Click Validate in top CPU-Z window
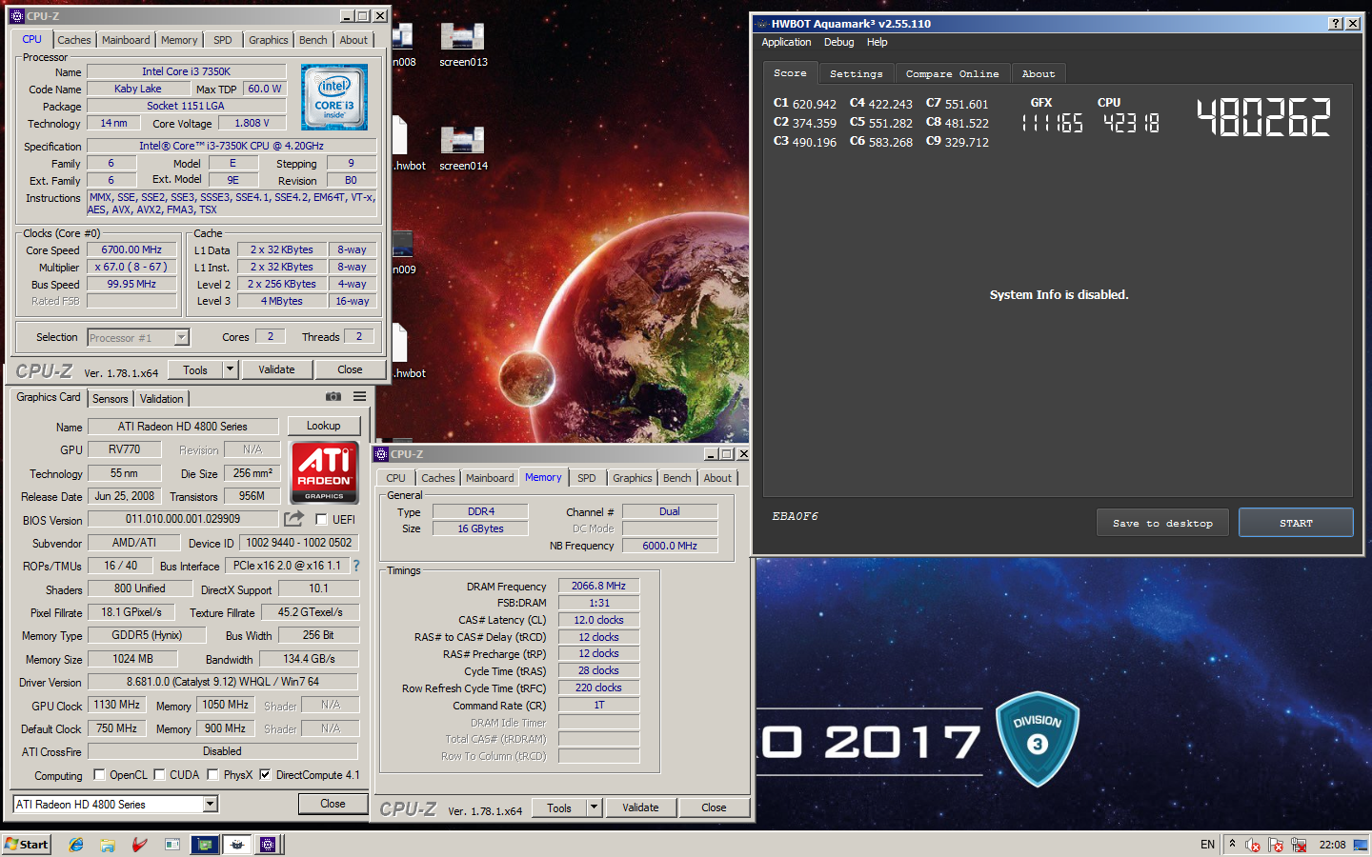The image size is (1372, 857). coord(276,369)
